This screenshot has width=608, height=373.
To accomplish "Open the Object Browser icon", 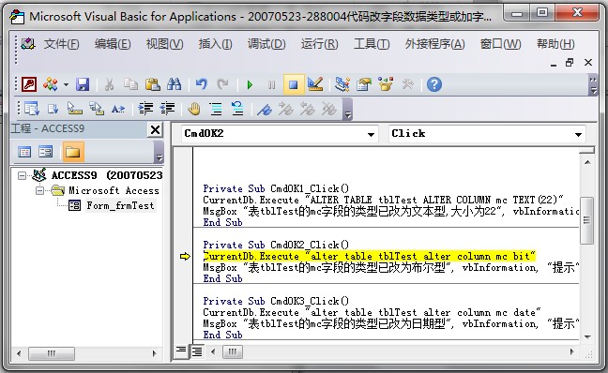I will [x=386, y=84].
